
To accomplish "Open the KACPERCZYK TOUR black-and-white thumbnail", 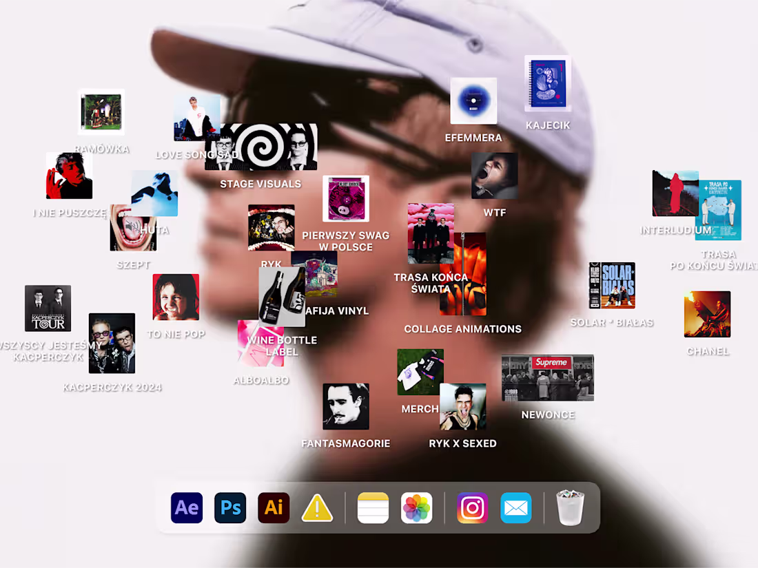I will pos(48,308).
